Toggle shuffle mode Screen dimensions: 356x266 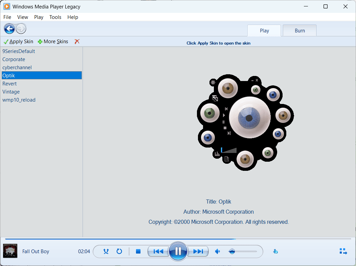tap(106, 251)
